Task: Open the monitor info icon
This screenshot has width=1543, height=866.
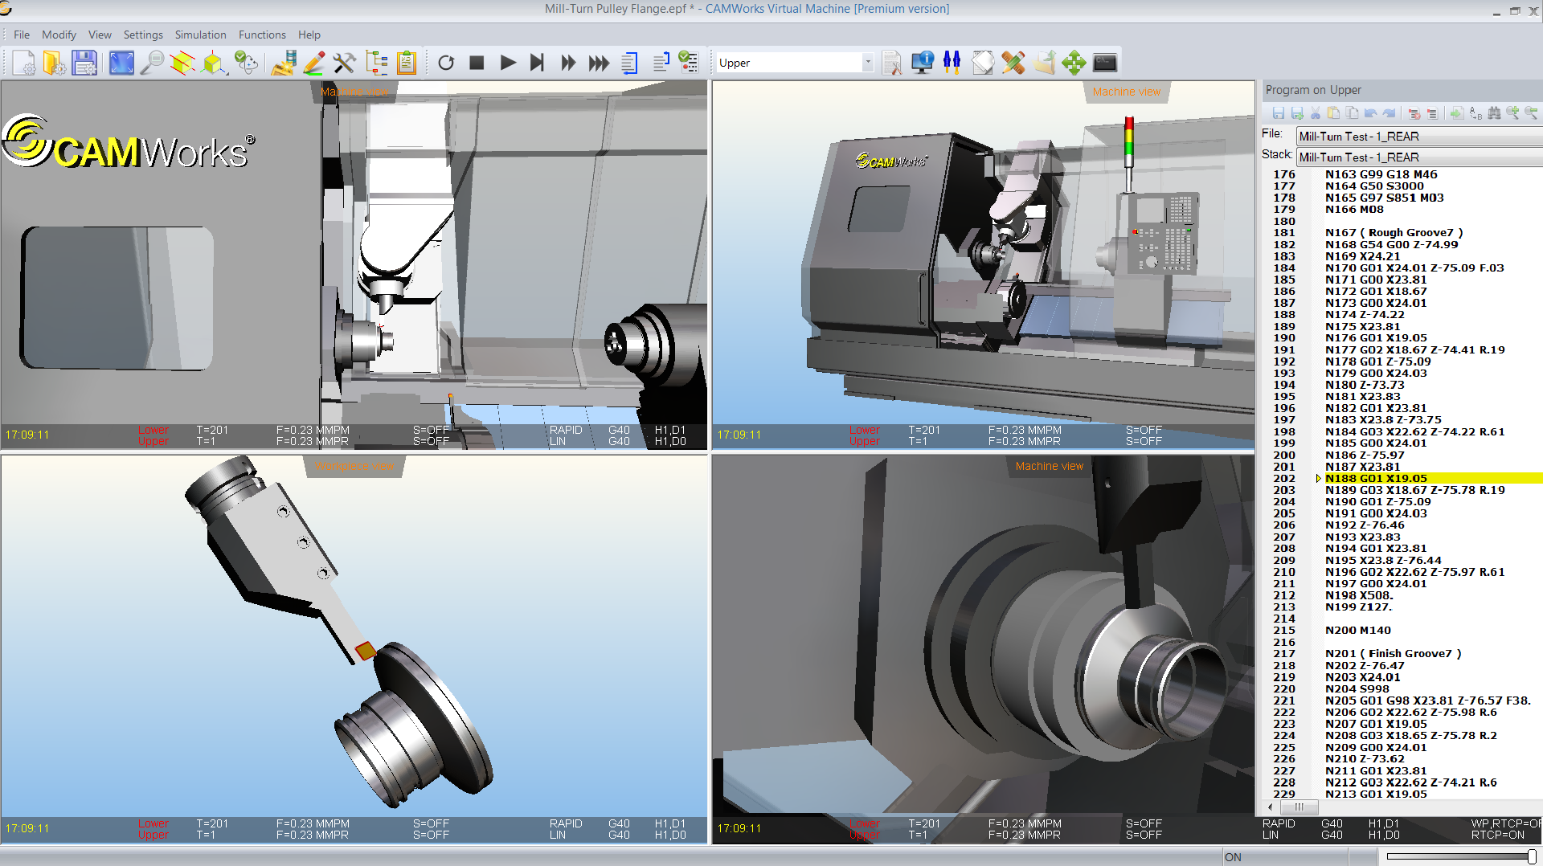Action: pos(922,63)
